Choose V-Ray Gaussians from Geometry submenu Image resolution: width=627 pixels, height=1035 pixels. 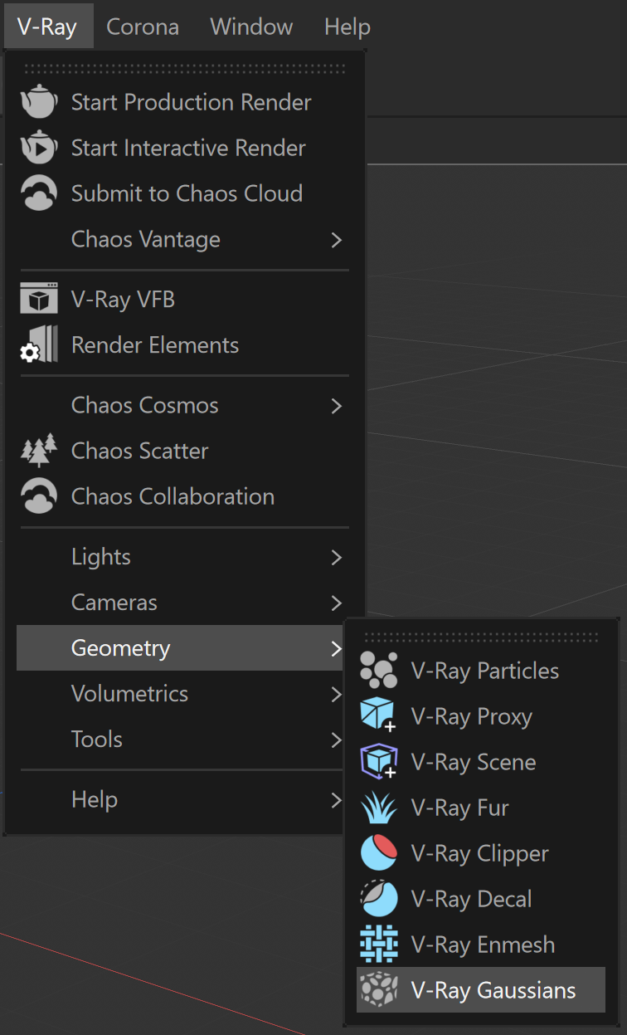481,989
